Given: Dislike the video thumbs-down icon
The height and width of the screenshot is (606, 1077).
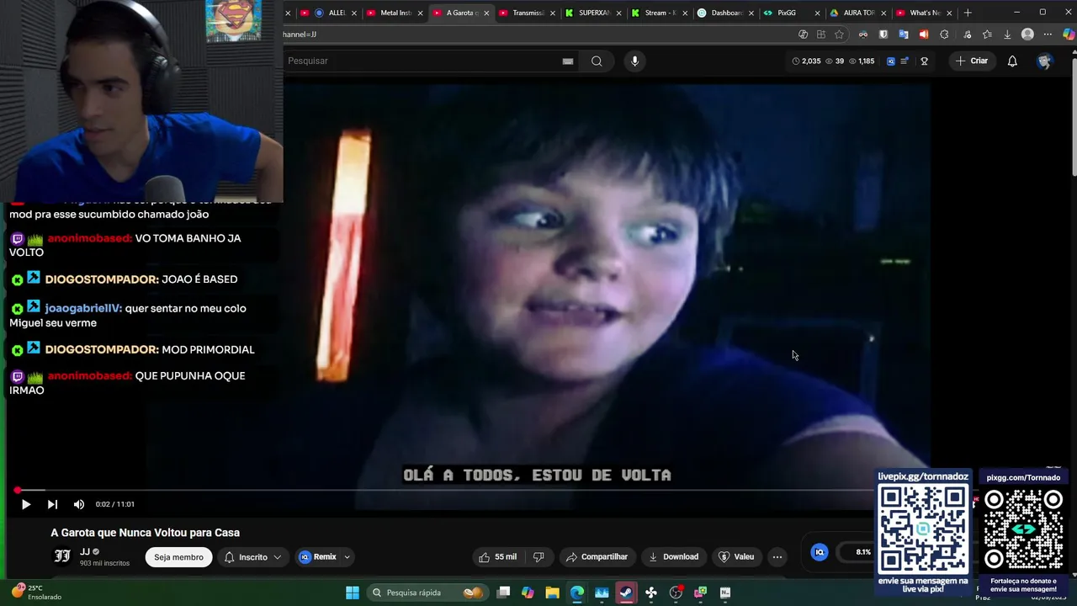Looking at the screenshot, I should (538, 557).
